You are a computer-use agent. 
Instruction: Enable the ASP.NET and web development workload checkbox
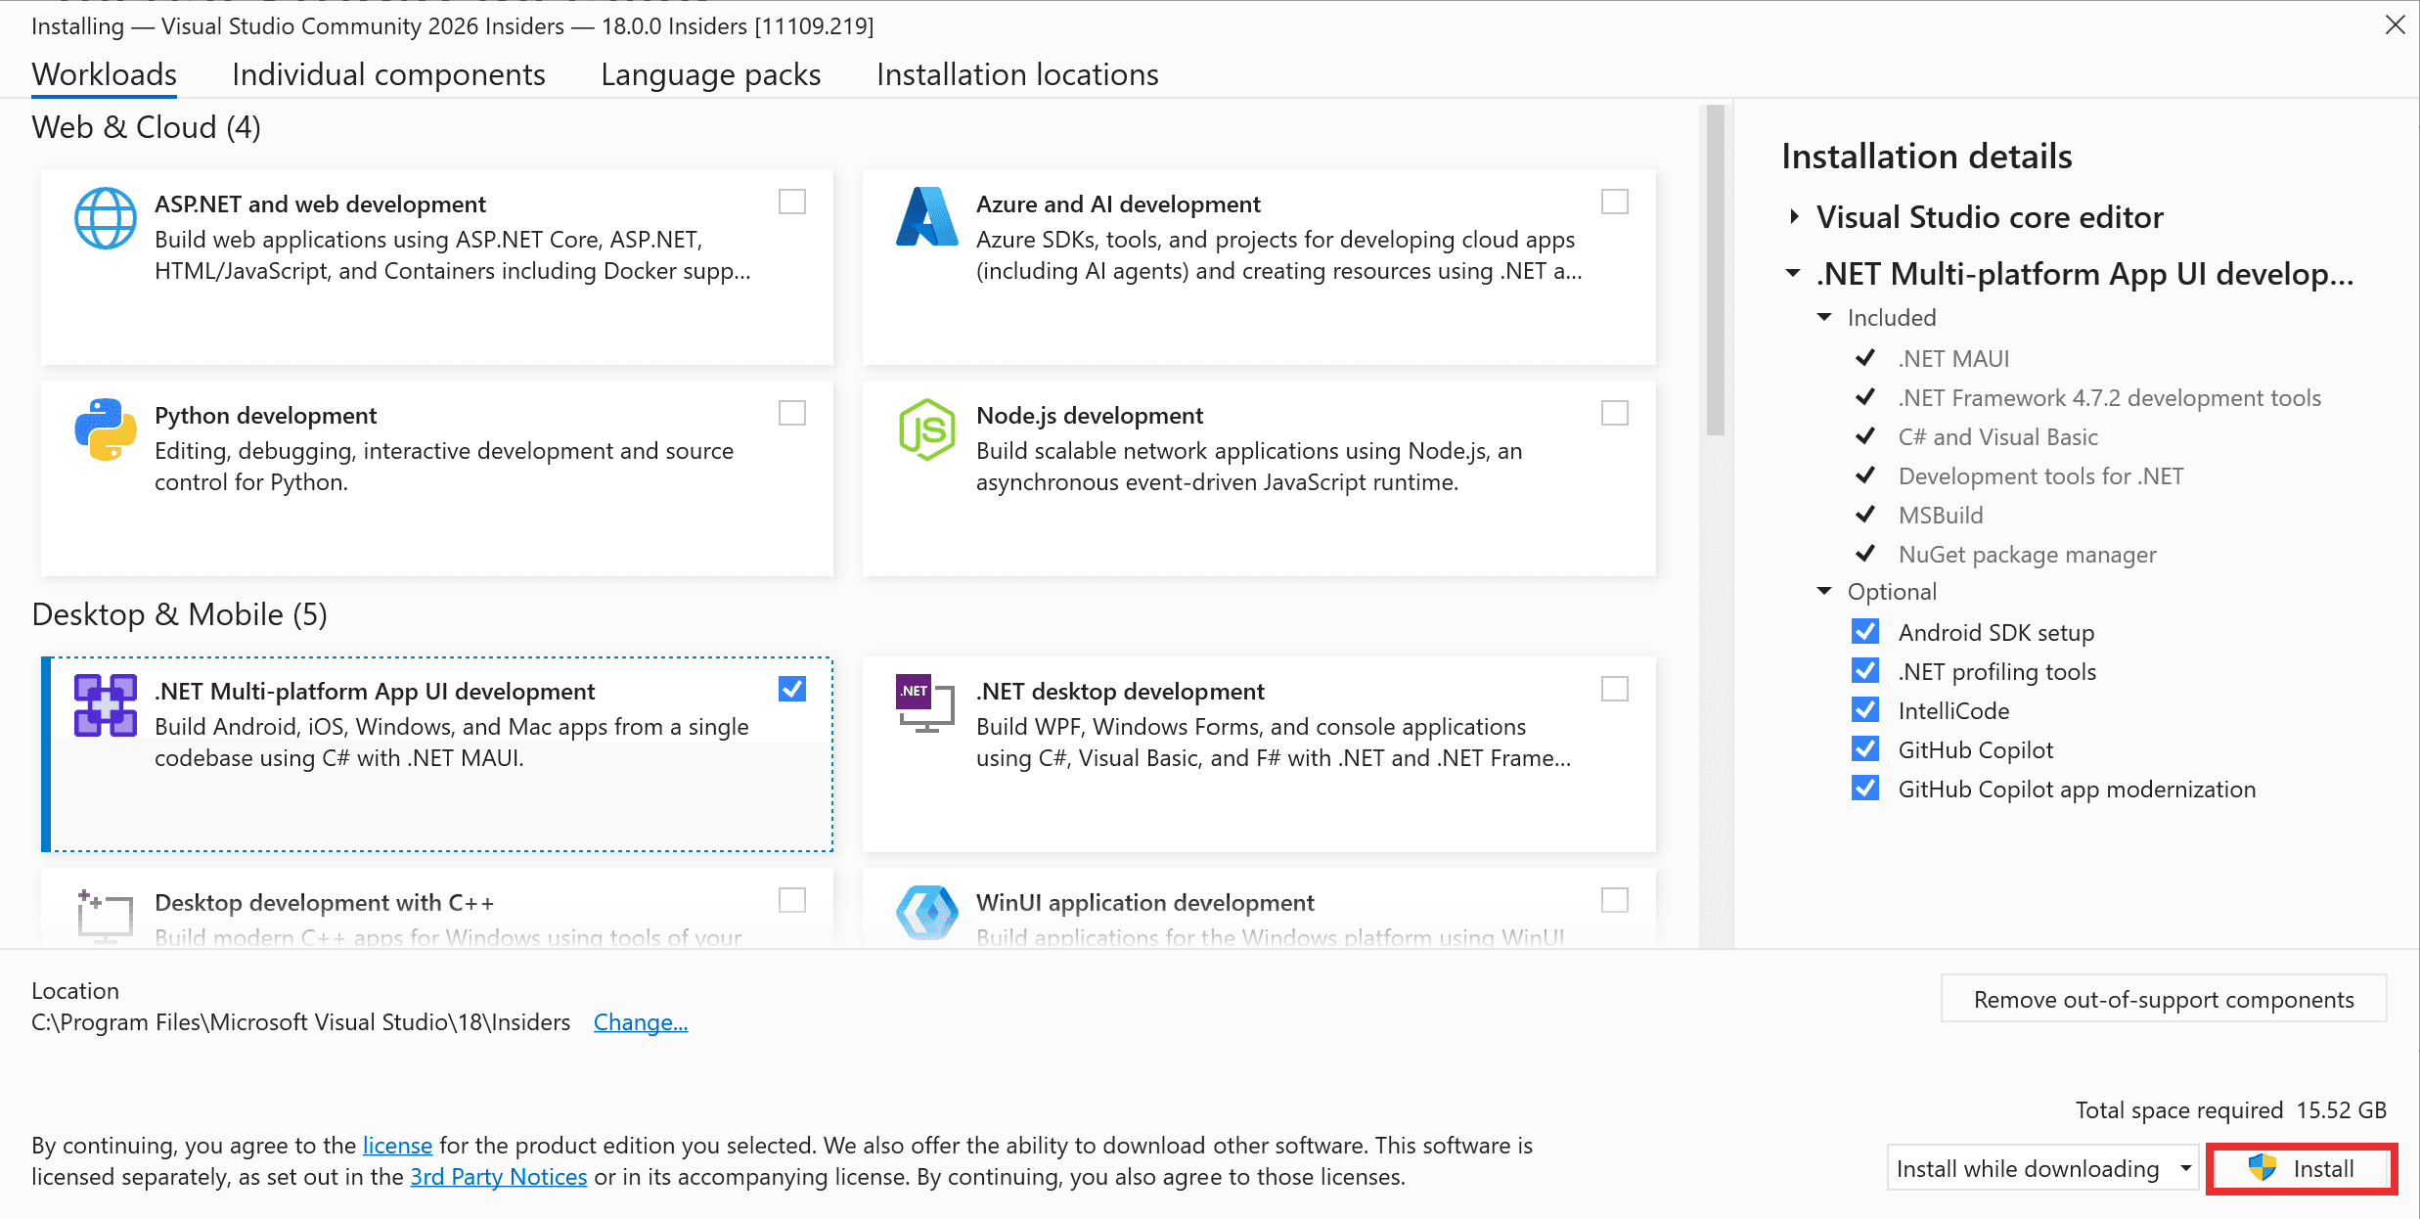coord(792,202)
